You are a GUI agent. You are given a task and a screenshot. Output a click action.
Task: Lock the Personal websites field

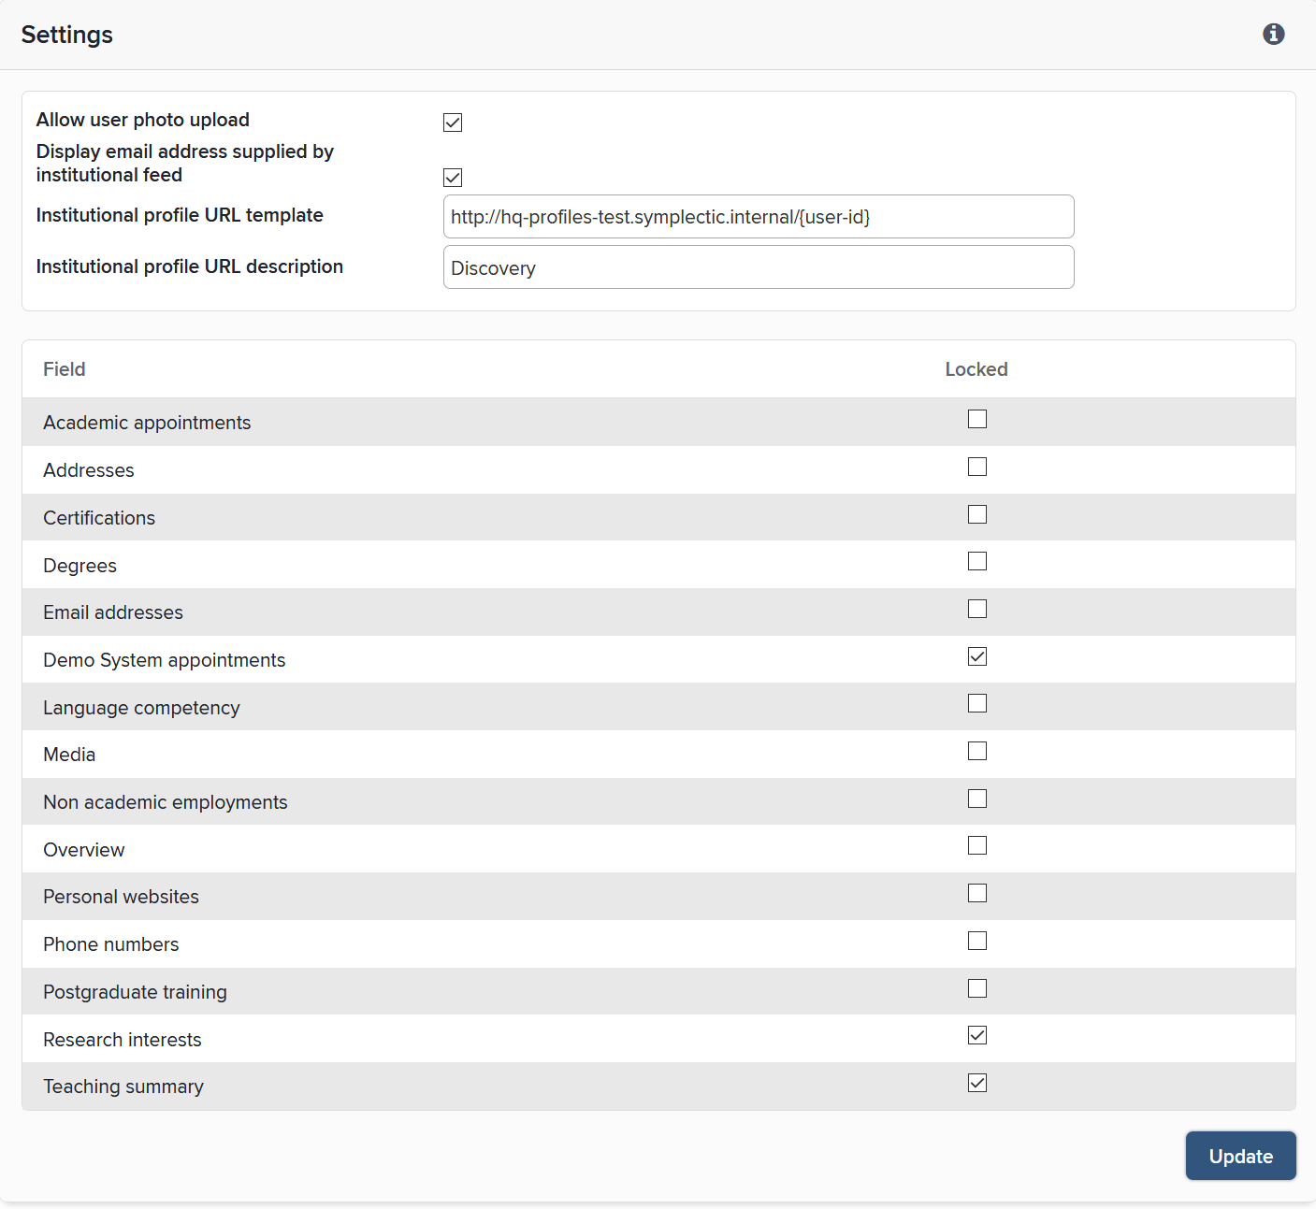coord(977,894)
